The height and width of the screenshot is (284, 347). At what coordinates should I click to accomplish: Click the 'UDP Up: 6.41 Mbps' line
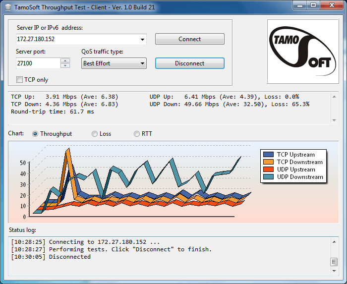click(x=224, y=97)
